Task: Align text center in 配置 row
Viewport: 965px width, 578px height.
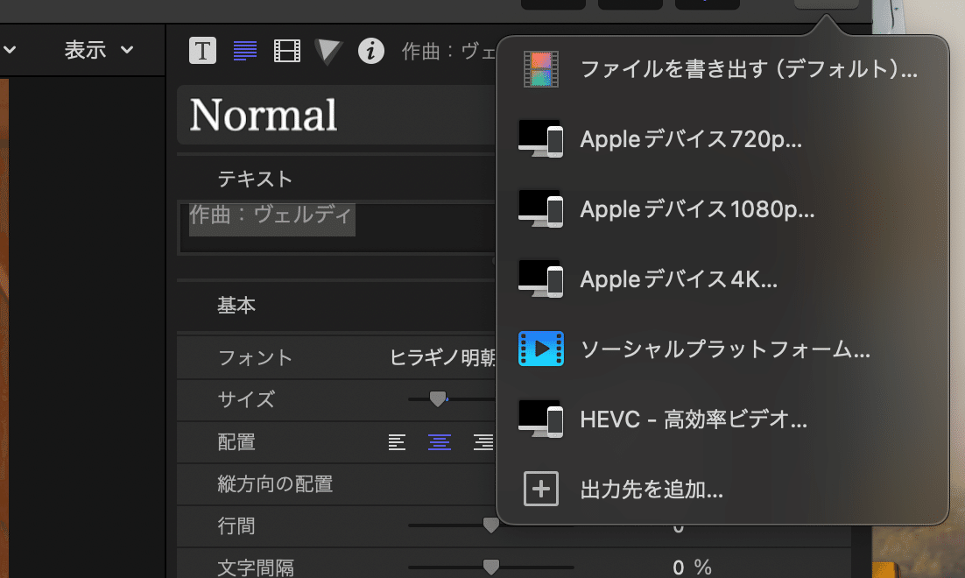Action: pyautogui.click(x=440, y=442)
